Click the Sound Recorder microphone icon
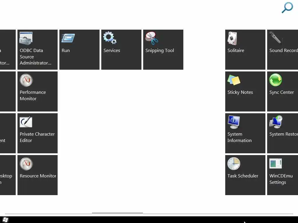The width and height of the screenshot is (298, 223). (276, 38)
